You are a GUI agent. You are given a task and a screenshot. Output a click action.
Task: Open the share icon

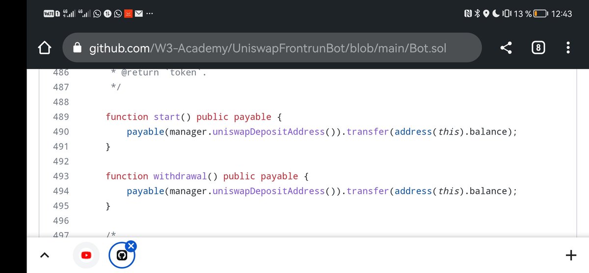tap(506, 47)
